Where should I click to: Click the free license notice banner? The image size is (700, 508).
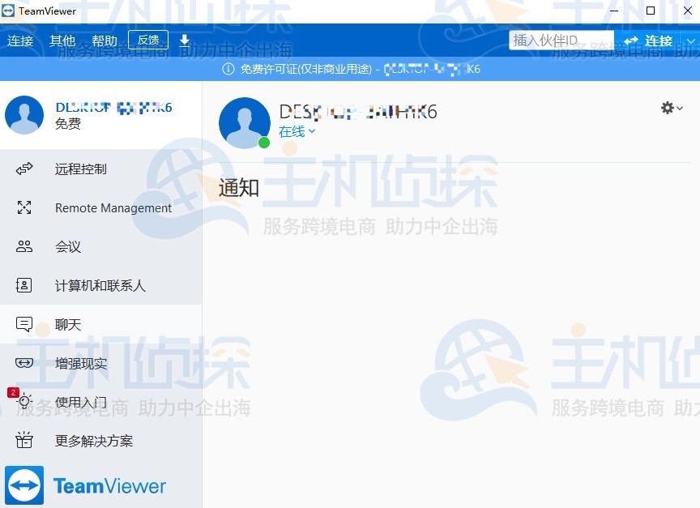350,69
